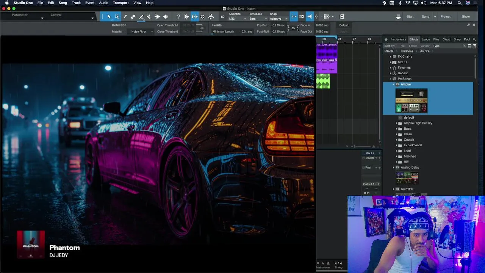This screenshot has height=273, width=485.
Task: Switch to the Cloud browser tab
Action: tap(446, 39)
